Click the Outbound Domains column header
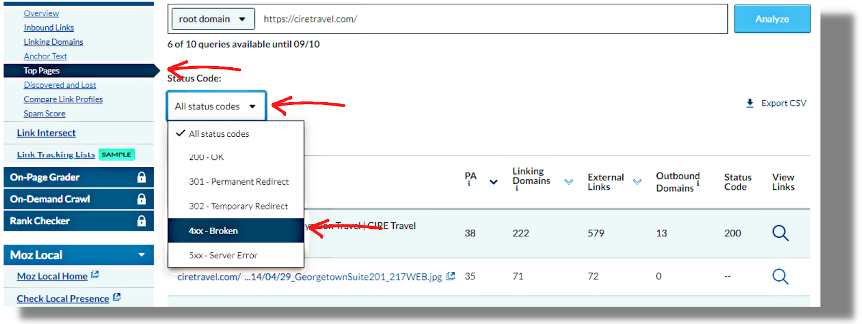This screenshot has height=324, width=862. pyautogui.click(x=678, y=182)
